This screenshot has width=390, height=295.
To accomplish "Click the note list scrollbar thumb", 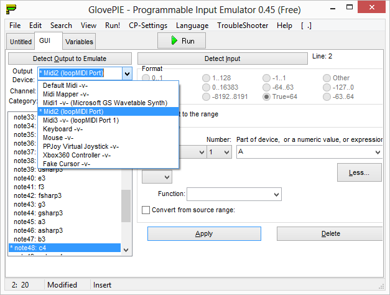I will pyautogui.click(x=126, y=205).
